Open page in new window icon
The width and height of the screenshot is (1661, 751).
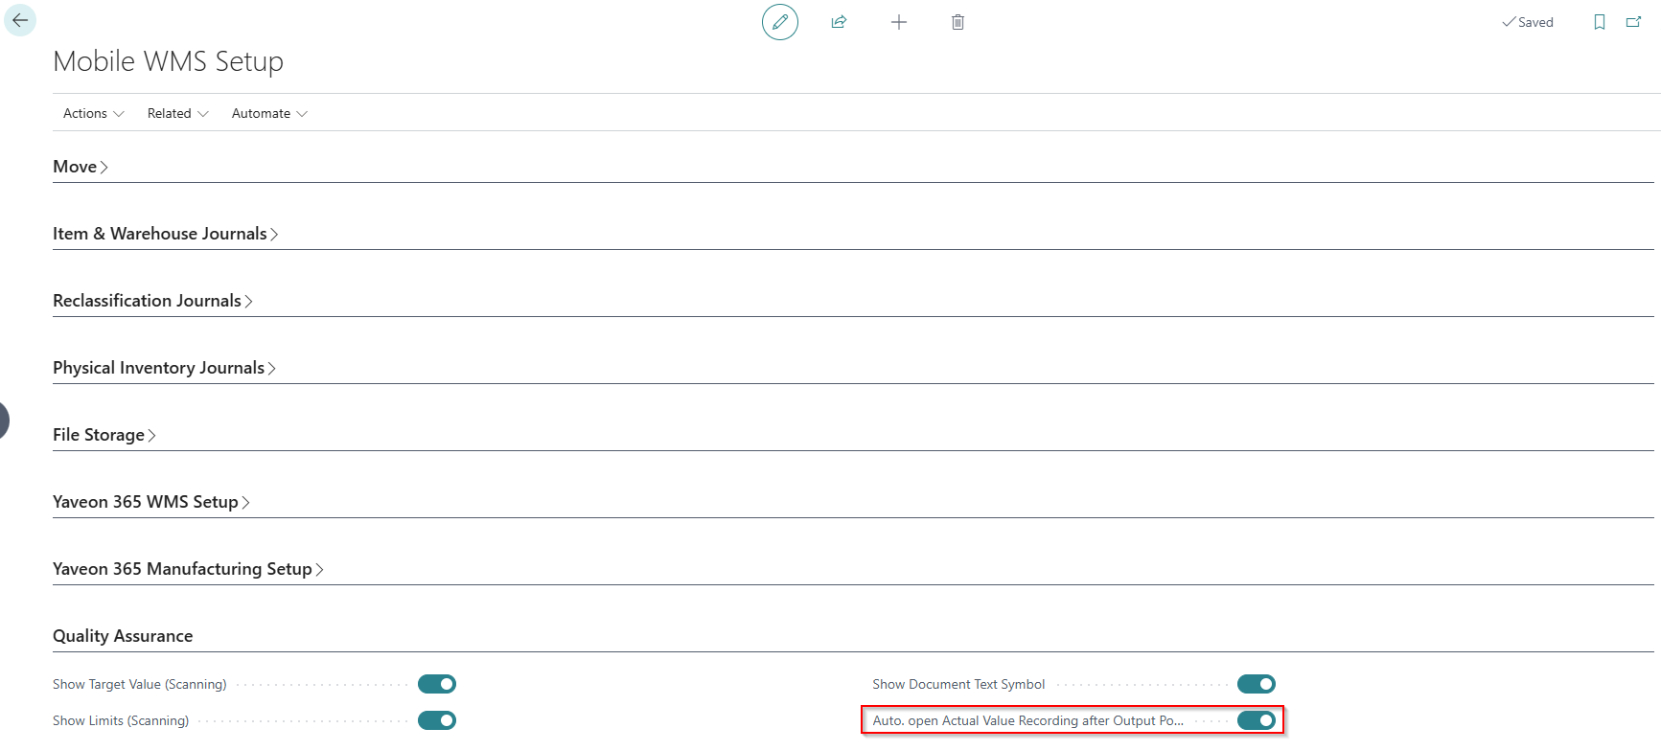point(1634,22)
